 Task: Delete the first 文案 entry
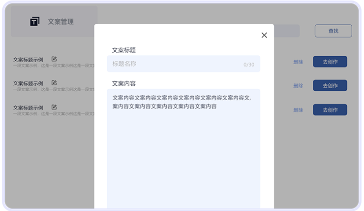point(298,62)
